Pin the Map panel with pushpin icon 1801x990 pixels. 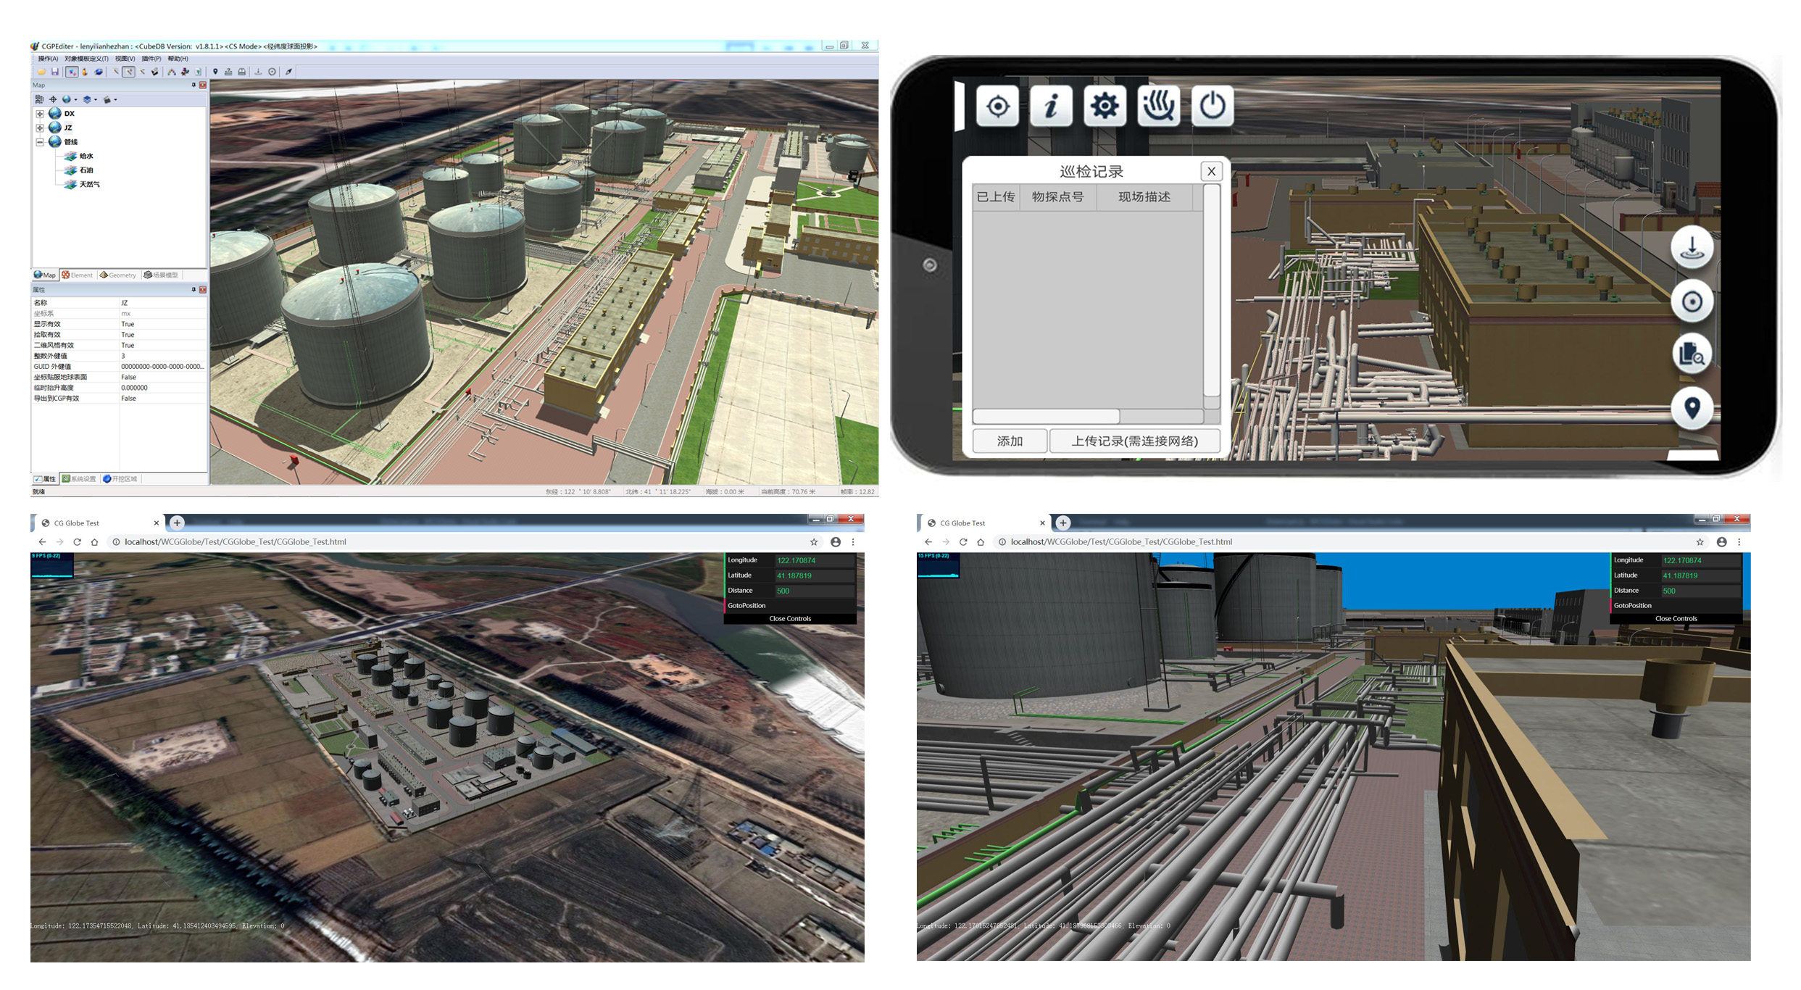pos(194,86)
